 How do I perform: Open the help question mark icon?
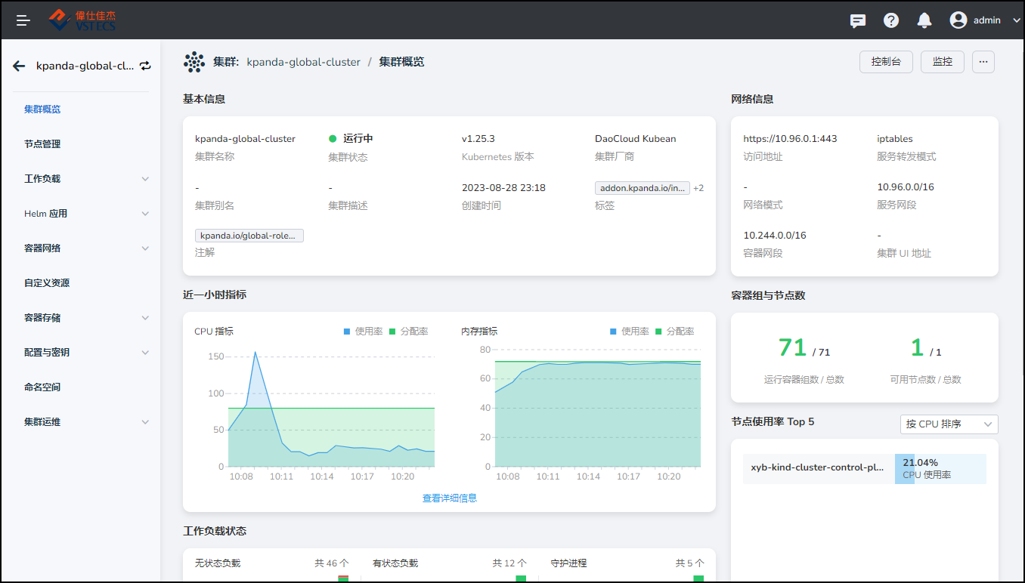tap(891, 20)
